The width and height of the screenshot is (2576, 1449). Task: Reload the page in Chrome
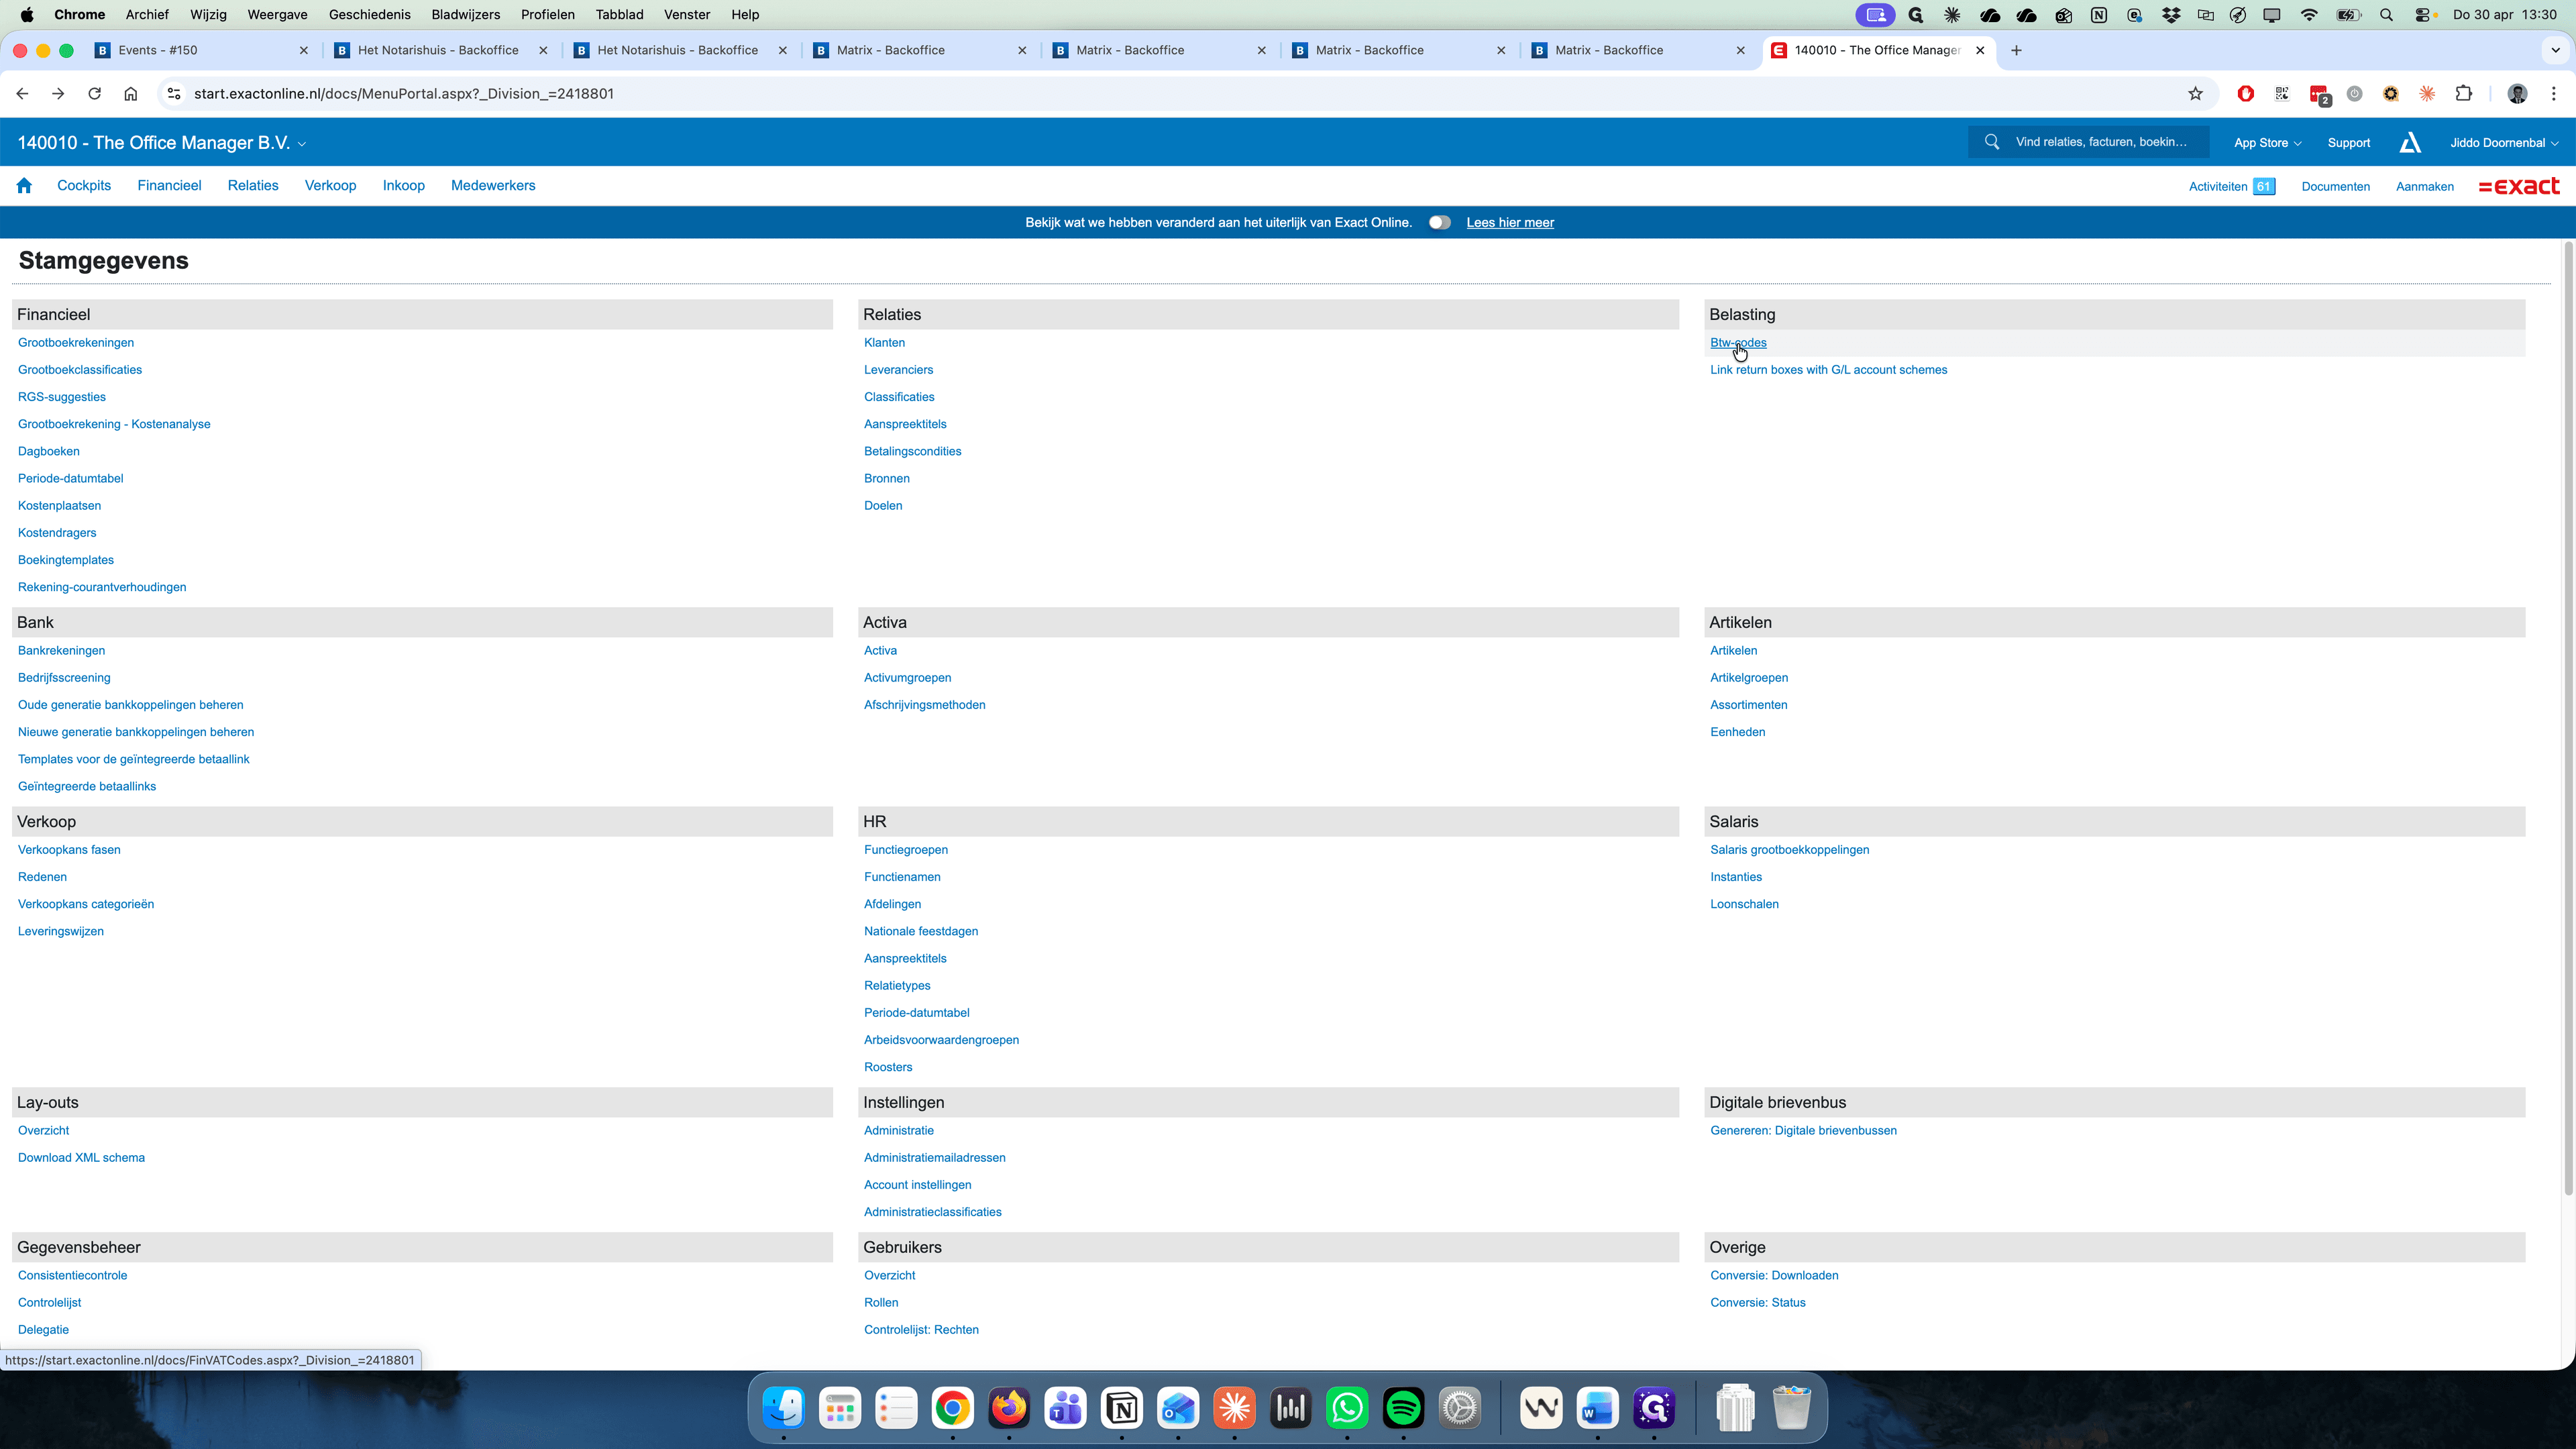tap(94, 94)
